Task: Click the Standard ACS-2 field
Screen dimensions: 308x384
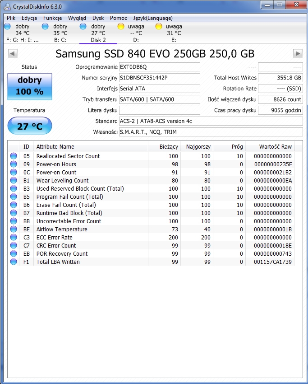Action: [x=211, y=121]
